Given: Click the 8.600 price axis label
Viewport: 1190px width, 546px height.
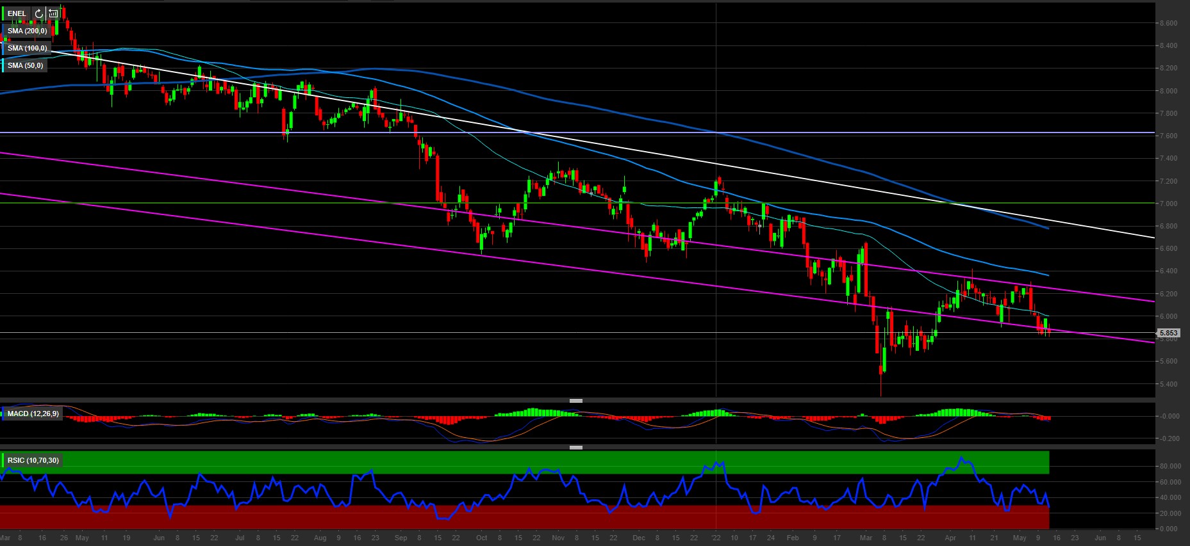Looking at the screenshot, I should [1168, 23].
